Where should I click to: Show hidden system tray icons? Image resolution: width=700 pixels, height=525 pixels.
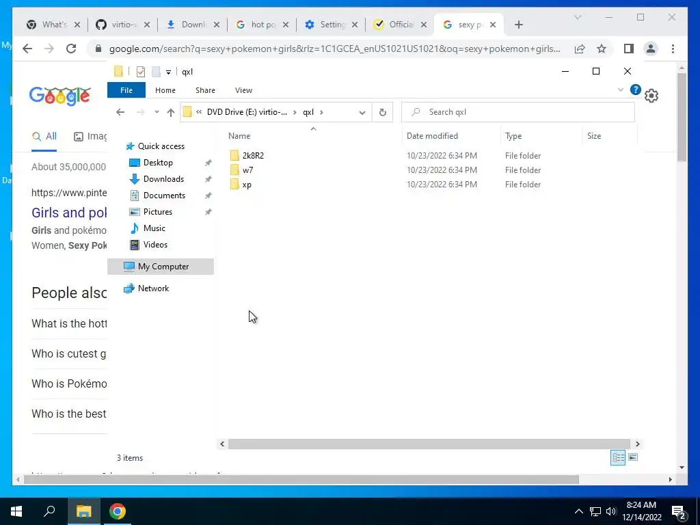click(578, 511)
